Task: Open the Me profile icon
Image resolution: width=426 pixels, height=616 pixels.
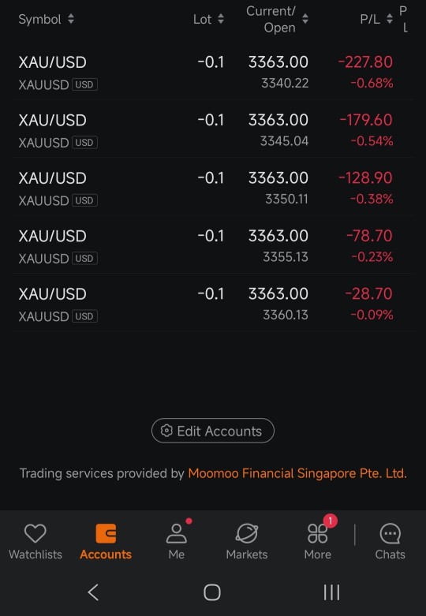Action: pyautogui.click(x=177, y=533)
